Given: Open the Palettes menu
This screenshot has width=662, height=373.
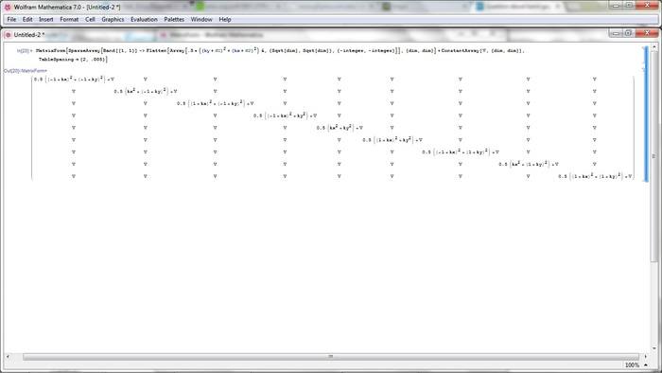Looking at the screenshot, I should point(174,20).
